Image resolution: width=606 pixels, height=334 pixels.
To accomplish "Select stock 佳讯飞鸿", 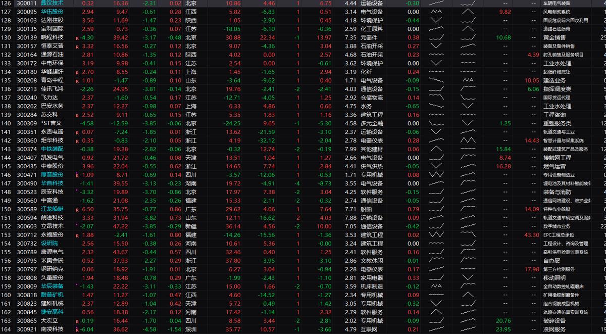I will [52, 89].
